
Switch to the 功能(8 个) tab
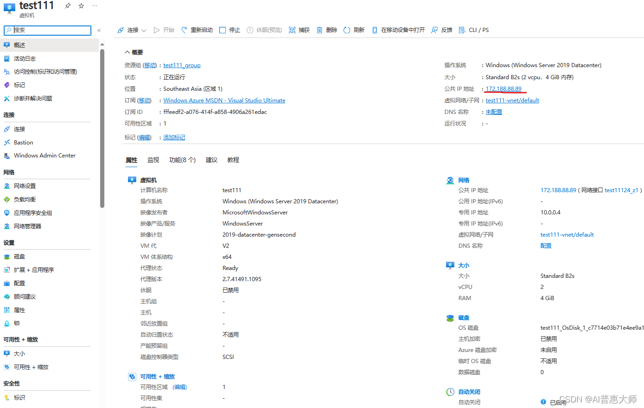(x=182, y=160)
